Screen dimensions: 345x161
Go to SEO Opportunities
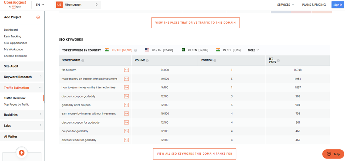point(16,43)
